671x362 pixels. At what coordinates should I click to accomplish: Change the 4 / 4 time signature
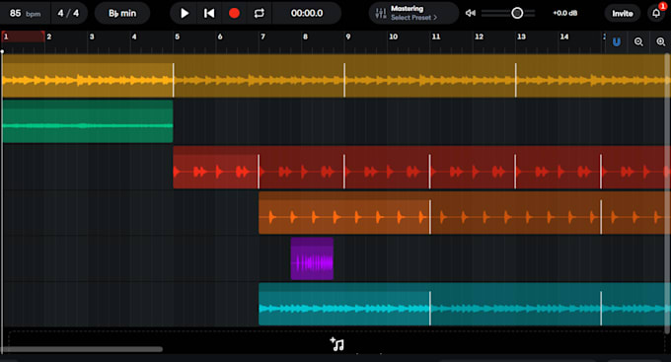68,13
